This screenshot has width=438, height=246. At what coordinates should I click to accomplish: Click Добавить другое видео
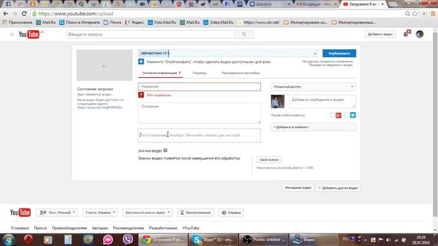(338, 188)
